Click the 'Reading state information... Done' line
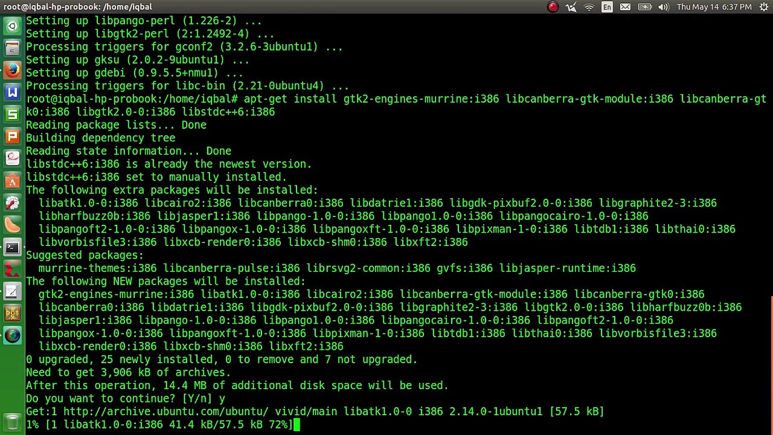The image size is (773, 435). [x=128, y=151]
